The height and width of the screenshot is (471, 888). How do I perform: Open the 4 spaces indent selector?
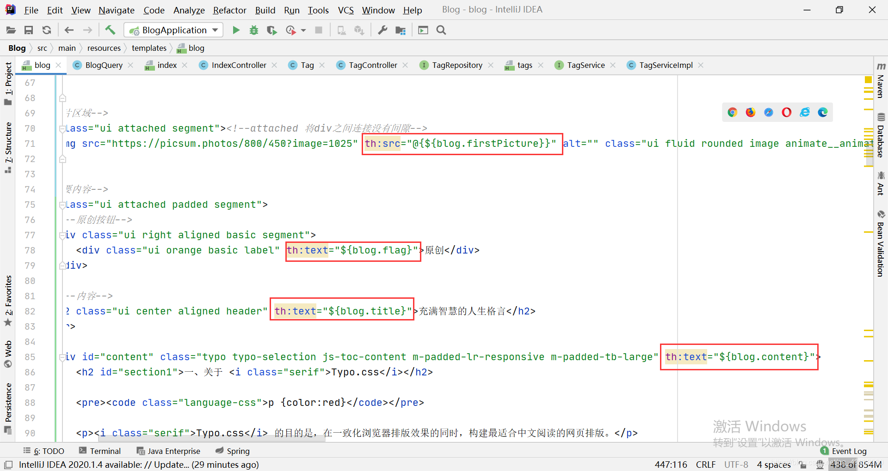pos(774,465)
